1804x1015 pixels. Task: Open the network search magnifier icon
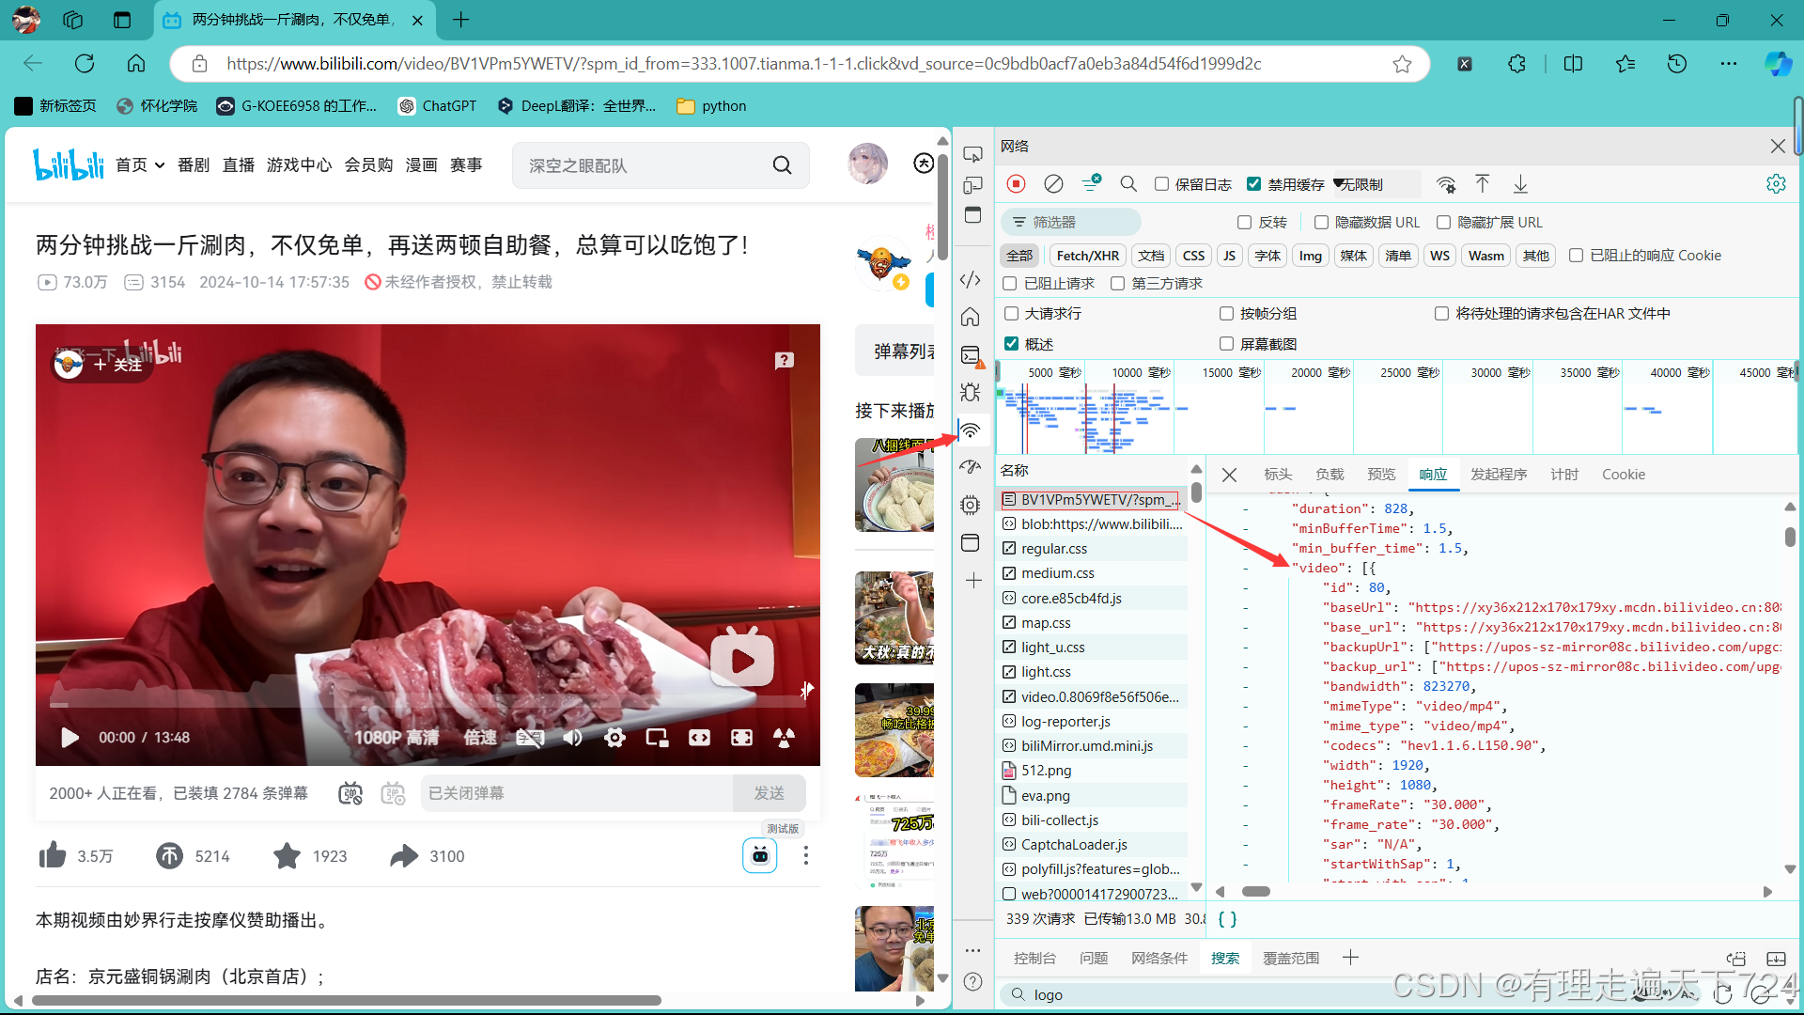click(1128, 184)
